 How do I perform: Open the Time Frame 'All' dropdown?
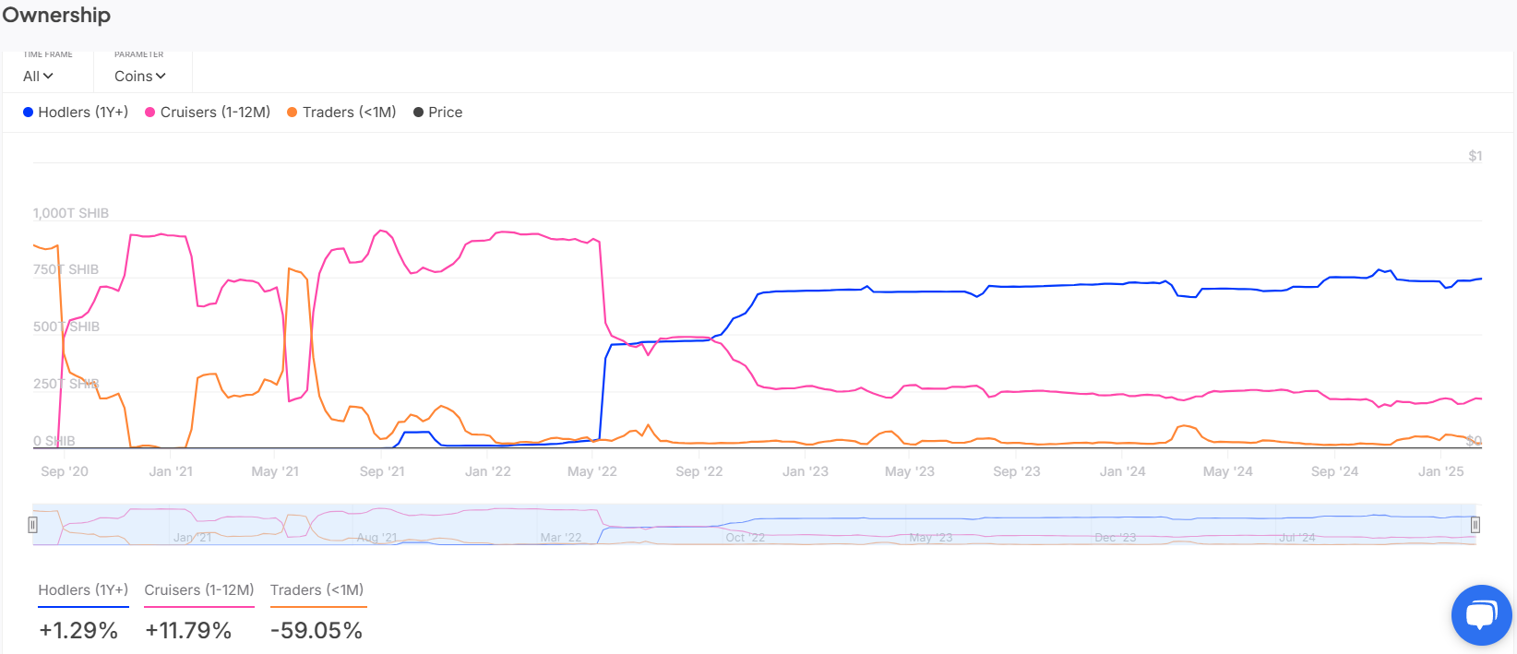[38, 77]
